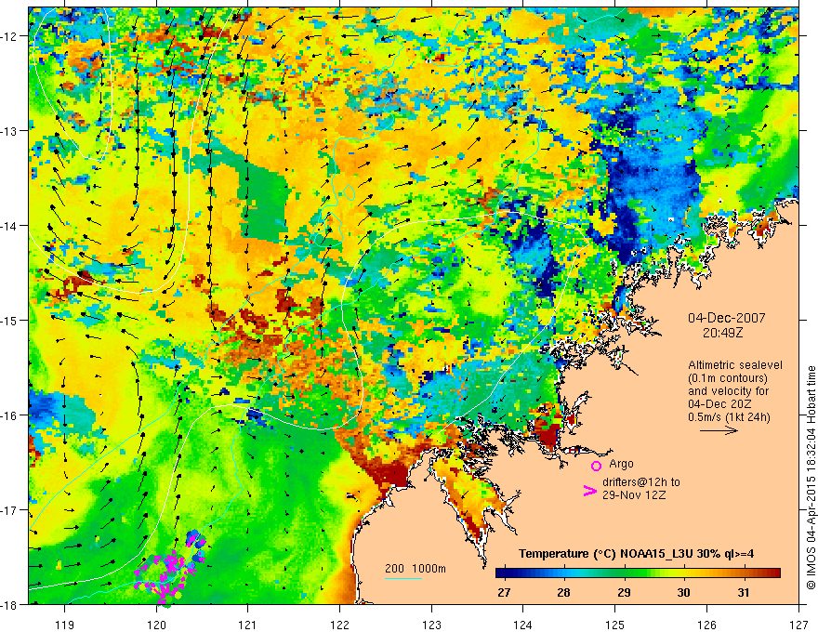Click the magenta Argo circle legend symbol
The height and width of the screenshot is (632, 818).
click(x=596, y=466)
